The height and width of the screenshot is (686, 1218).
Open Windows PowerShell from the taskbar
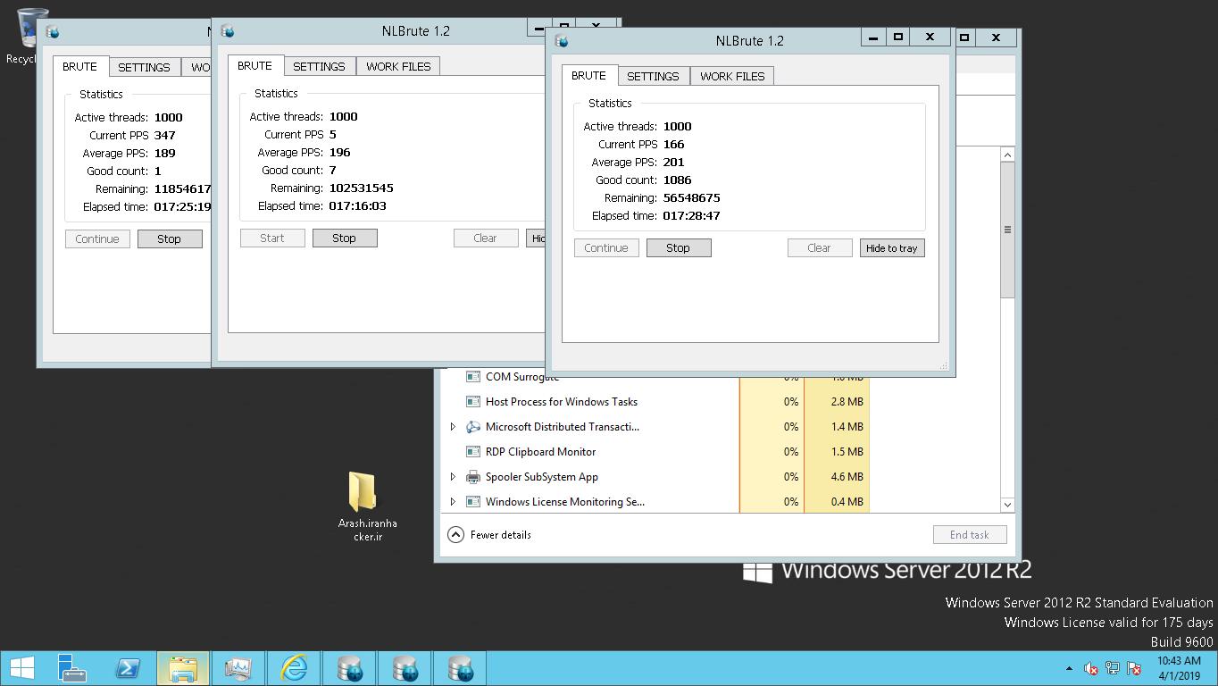(127, 668)
